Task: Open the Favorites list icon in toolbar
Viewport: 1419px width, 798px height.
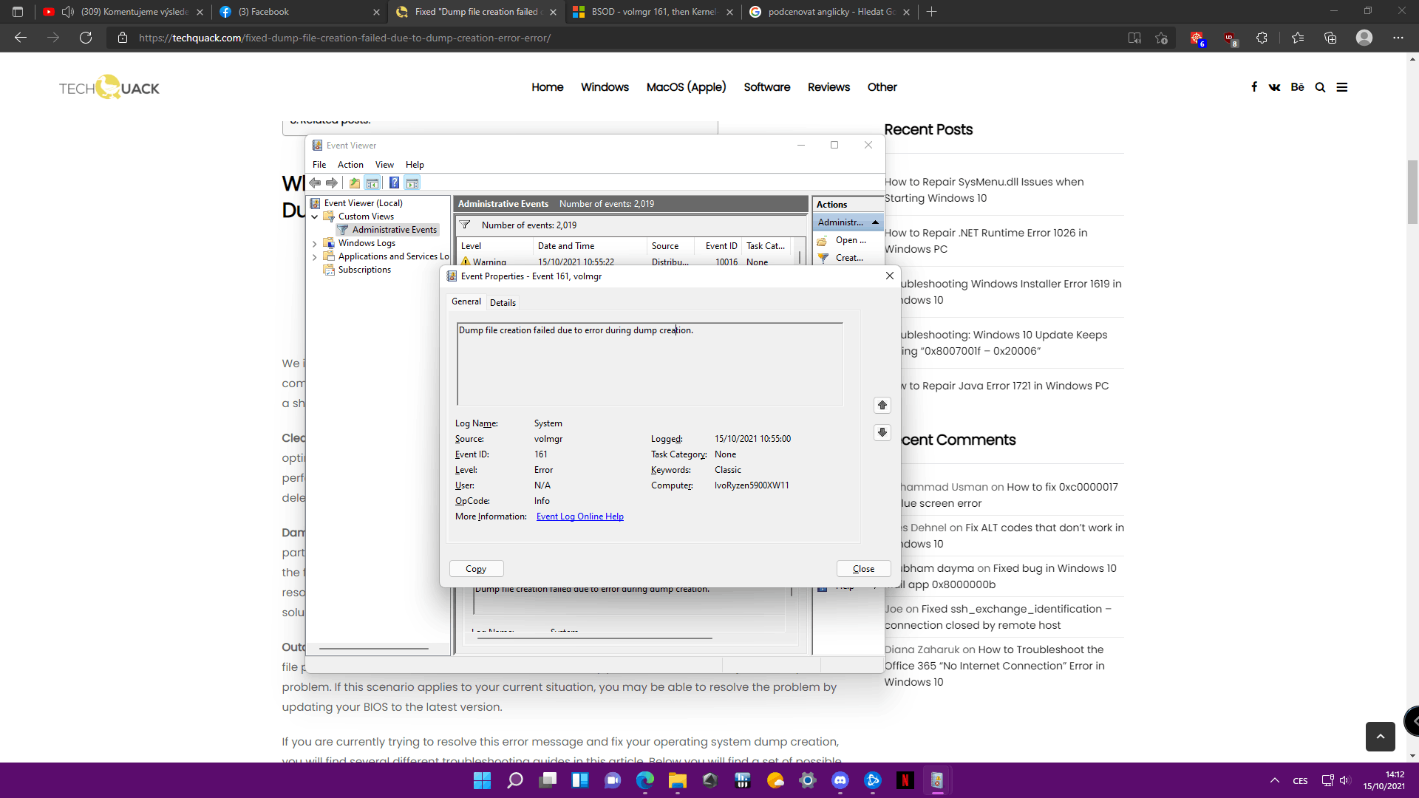Action: (1298, 38)
